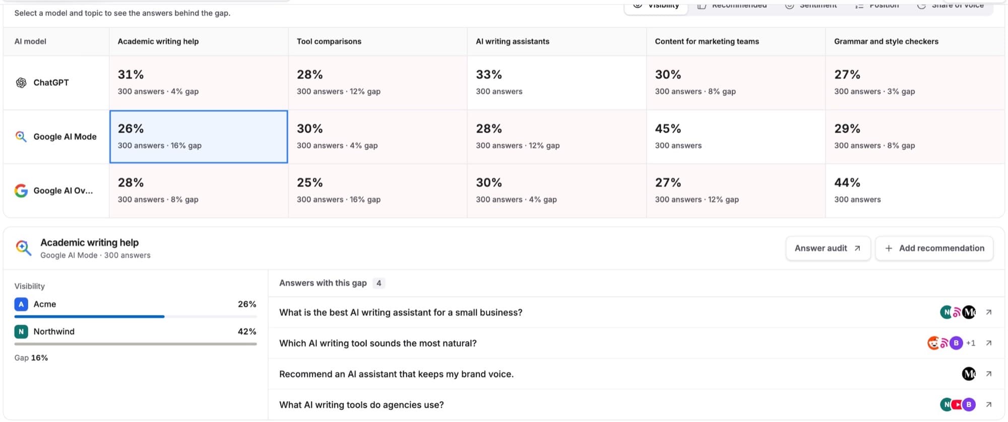The image size is (1008, 422).
Task: Click the Google G logo icon
Action: [x=21, y=191]
